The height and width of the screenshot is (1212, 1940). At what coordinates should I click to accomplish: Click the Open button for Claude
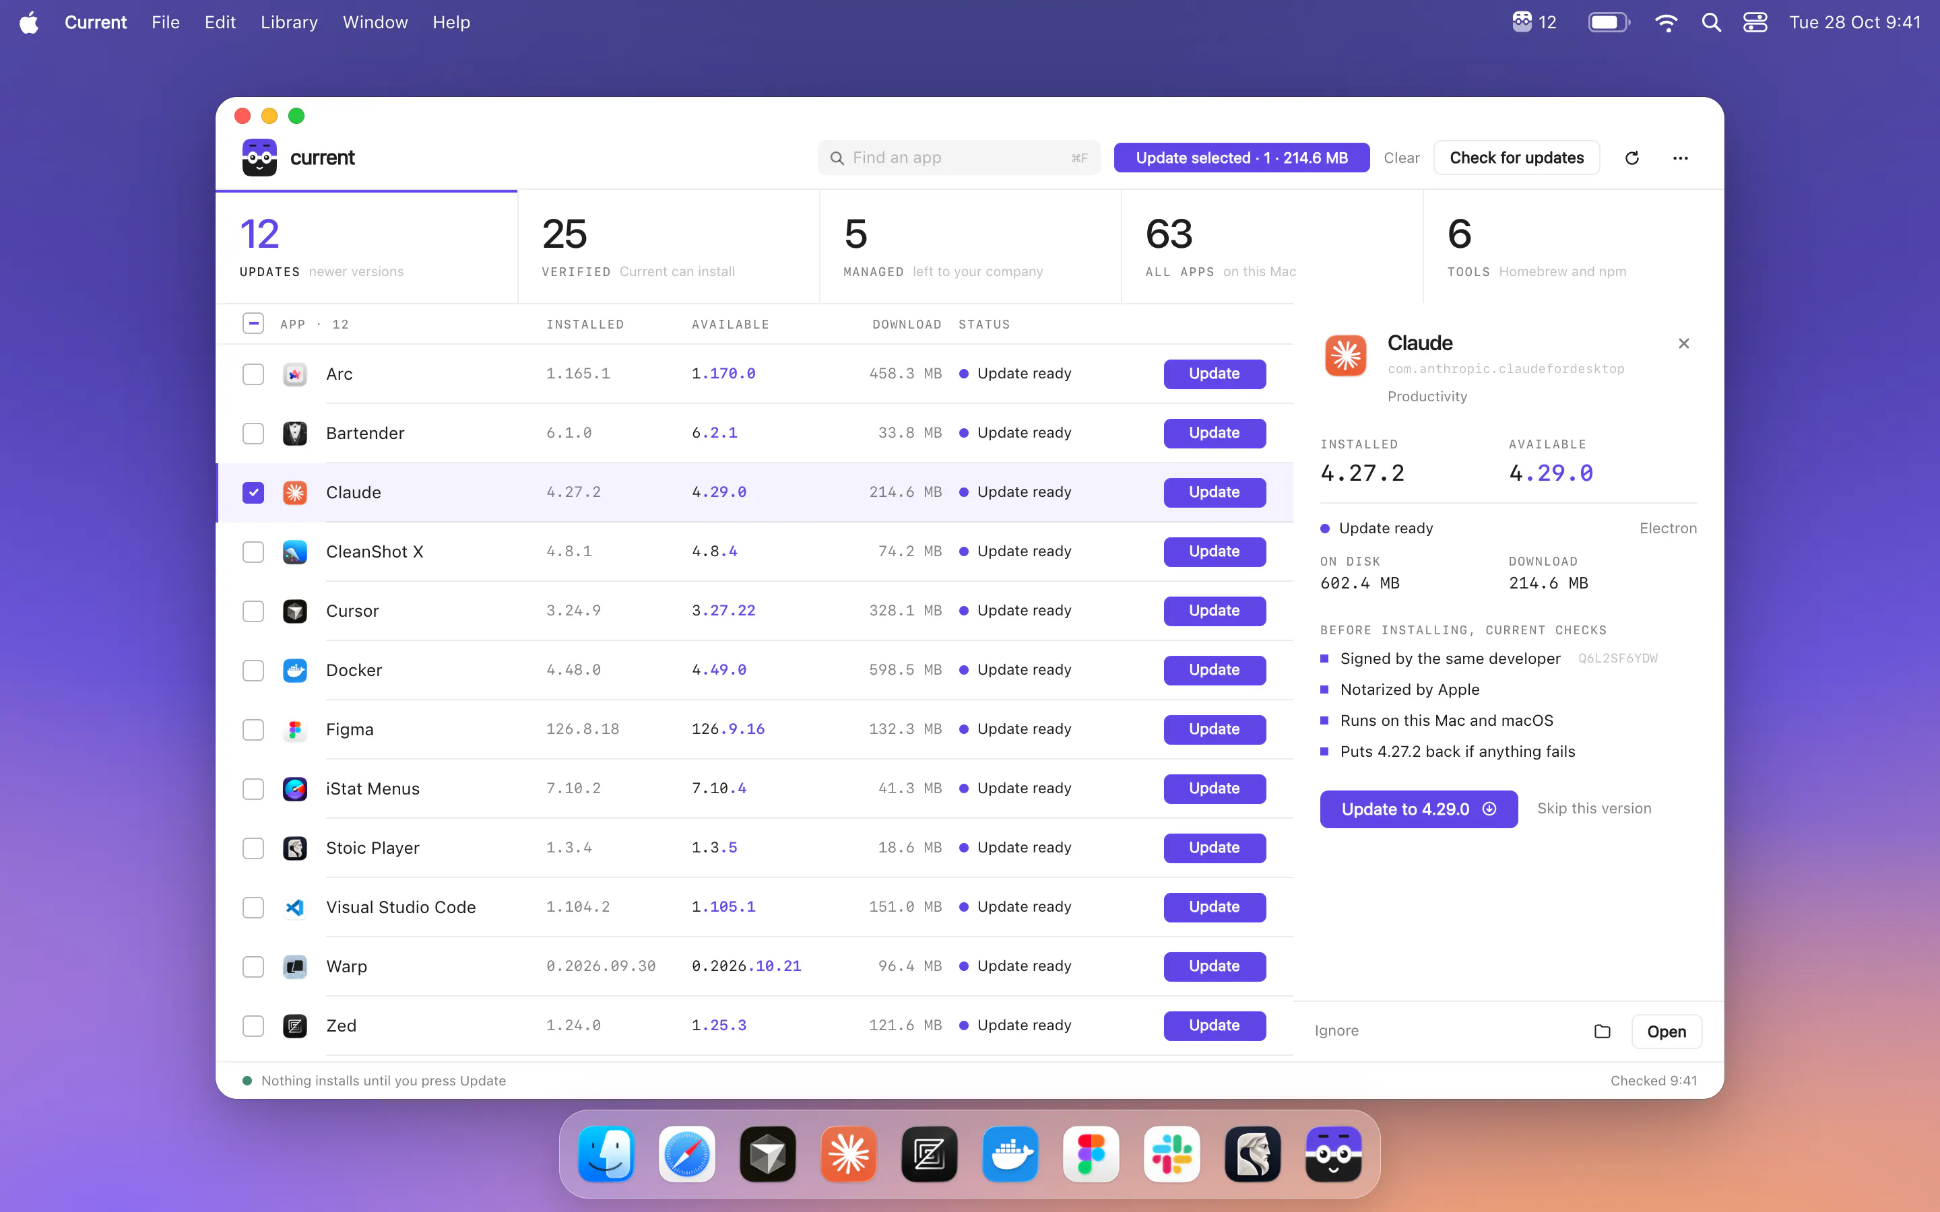[x=1667, y=1032]
